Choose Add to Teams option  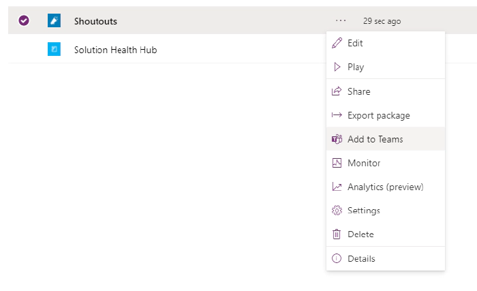pyautogui.click(x=386, y=139)
